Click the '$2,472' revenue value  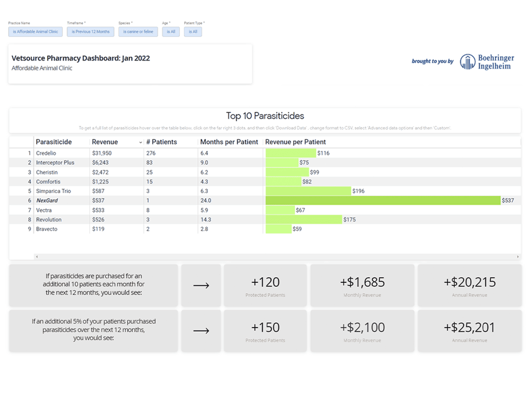(100, 172)
